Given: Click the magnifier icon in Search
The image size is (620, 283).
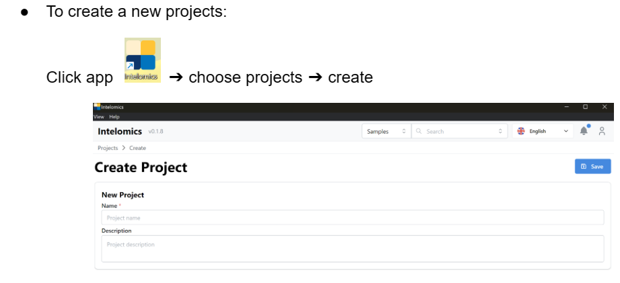Looking at the screenshot, I should coord(419,131).
